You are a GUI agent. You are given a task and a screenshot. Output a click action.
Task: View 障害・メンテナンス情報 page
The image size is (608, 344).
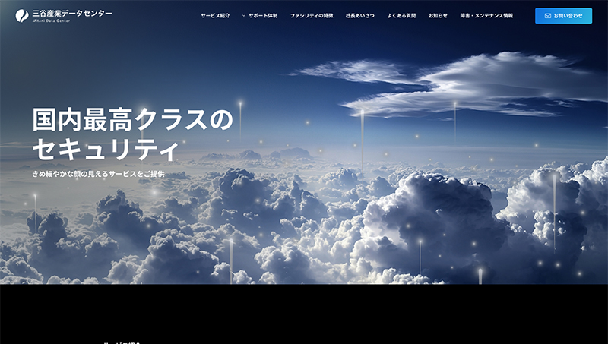coord(486,16)
